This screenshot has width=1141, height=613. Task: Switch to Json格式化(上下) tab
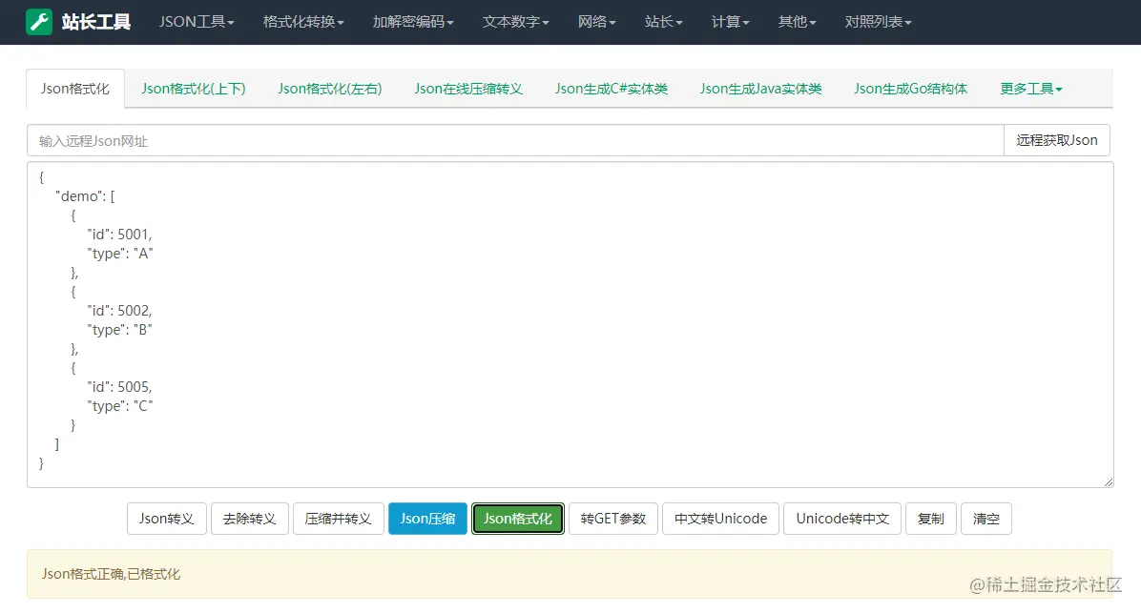point(194,89)
